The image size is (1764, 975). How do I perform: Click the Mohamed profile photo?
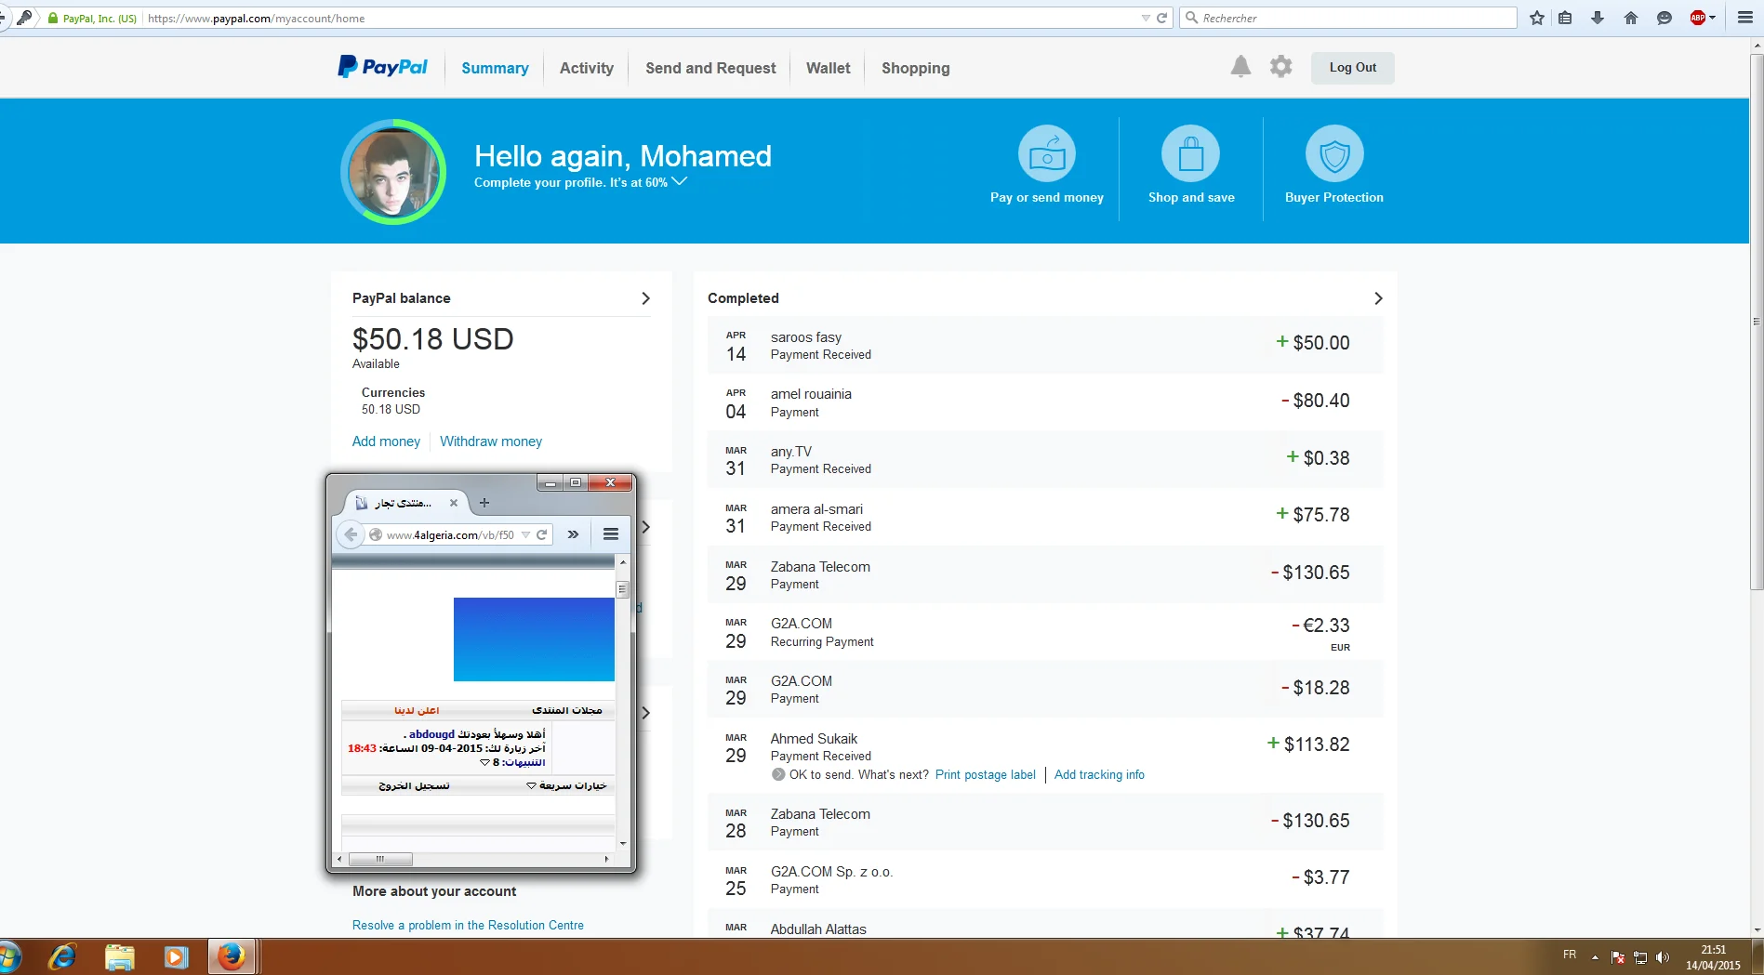(x=393, y=172)
